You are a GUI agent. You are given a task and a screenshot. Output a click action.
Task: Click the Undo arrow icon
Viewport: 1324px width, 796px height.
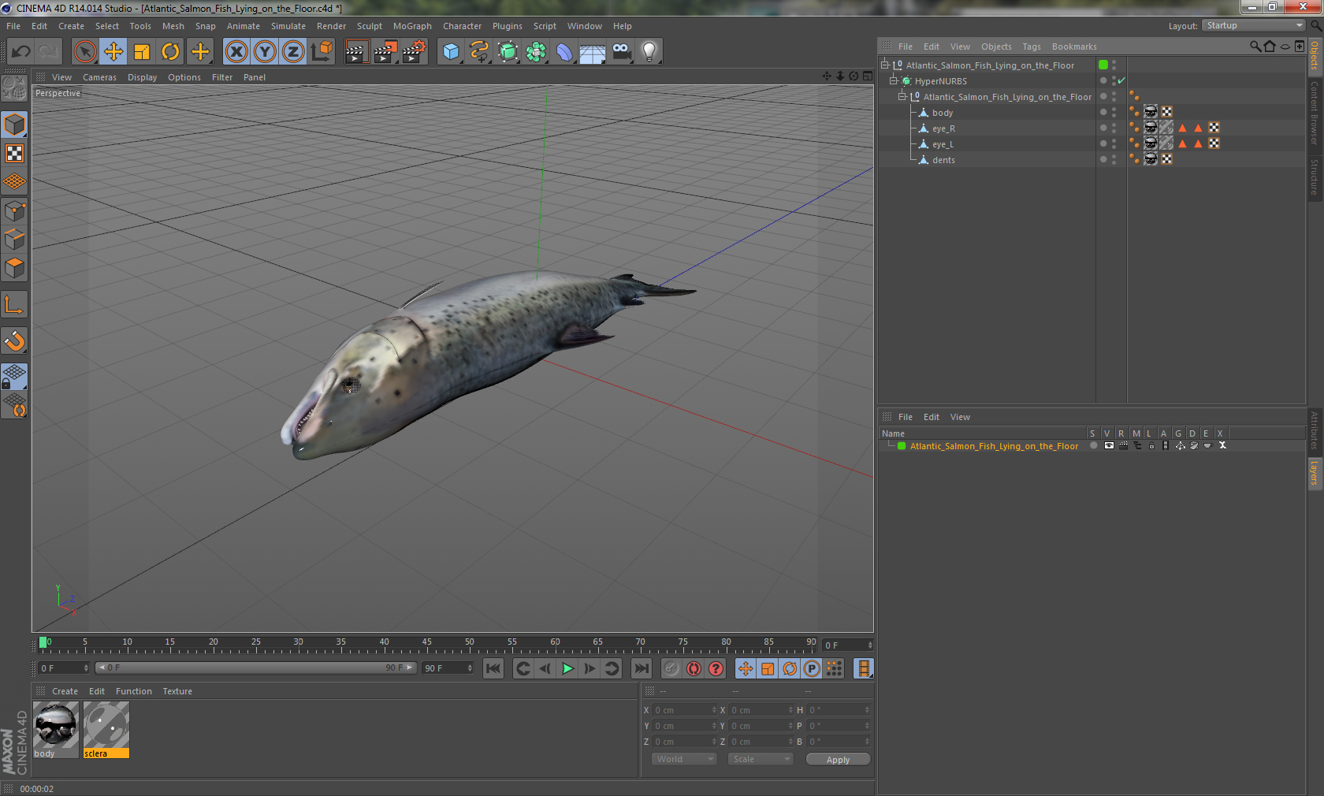pos(21,52)
